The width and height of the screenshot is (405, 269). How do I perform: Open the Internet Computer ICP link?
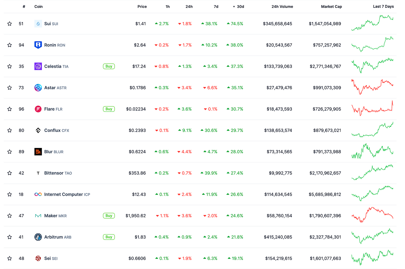click(67, 194)
